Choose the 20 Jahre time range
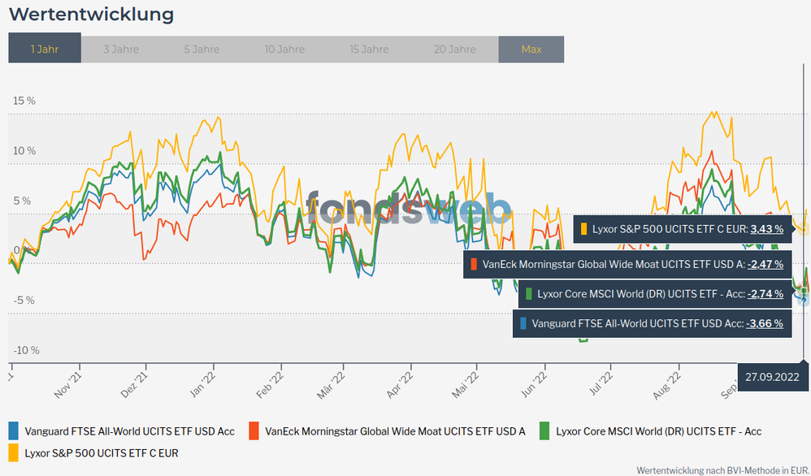811x476 pixels. click(x=455, y=49)
